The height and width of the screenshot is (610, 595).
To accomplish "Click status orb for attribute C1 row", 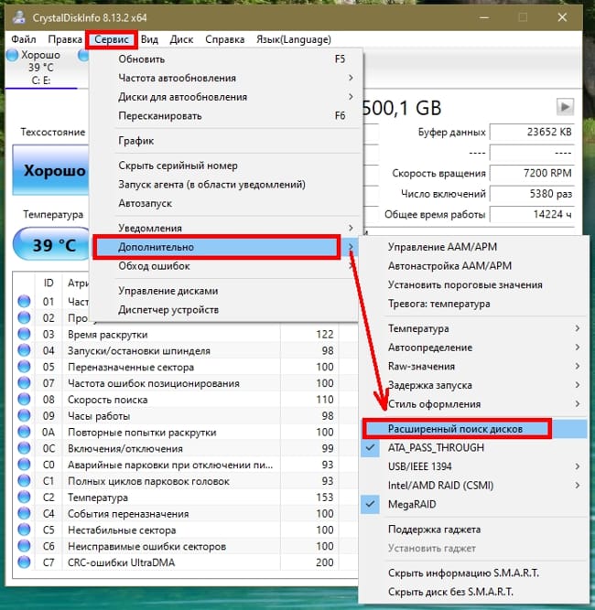I will 24,481.
